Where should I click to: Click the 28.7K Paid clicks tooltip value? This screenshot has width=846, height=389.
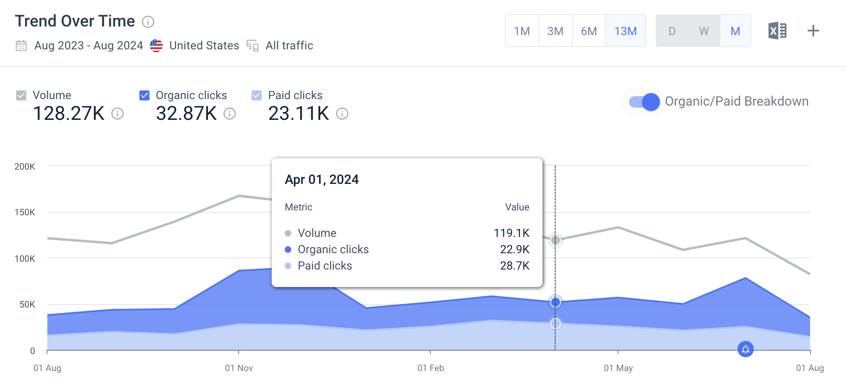515,265
